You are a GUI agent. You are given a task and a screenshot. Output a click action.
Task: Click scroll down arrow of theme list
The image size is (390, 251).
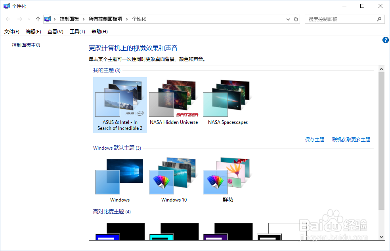[381, 237]
